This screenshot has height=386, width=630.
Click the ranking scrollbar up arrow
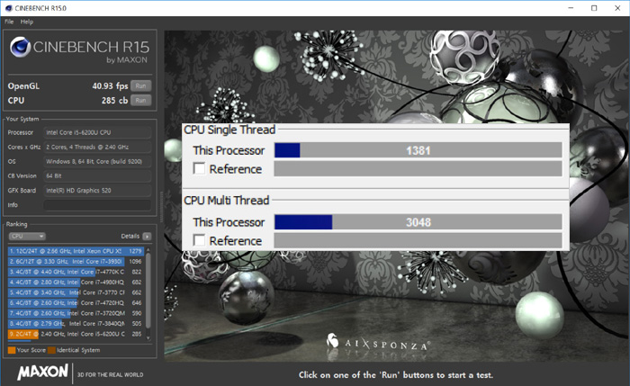[x=148, y=249]
